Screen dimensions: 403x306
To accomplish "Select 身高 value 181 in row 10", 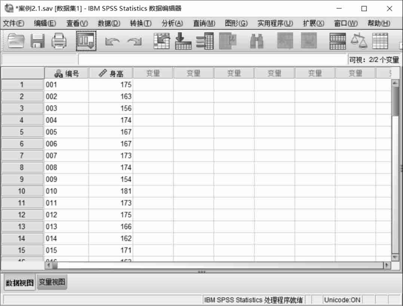I will pyautogui.click(x=111, y=191).
